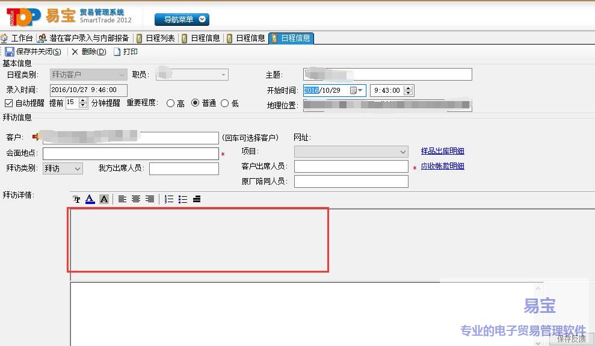Image resolution: width=595 pixels, height=346 pixels.
Task: Insert a bulleted list
Action: click(183, 199)
